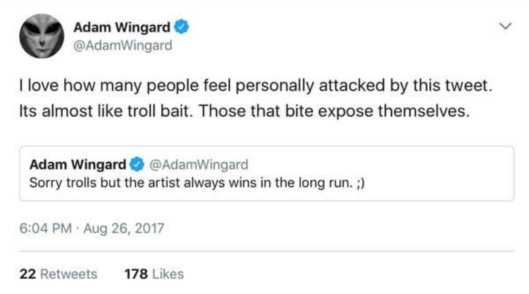Open the tweet options chevron menu
529x294 pixels.
(505, 26)
